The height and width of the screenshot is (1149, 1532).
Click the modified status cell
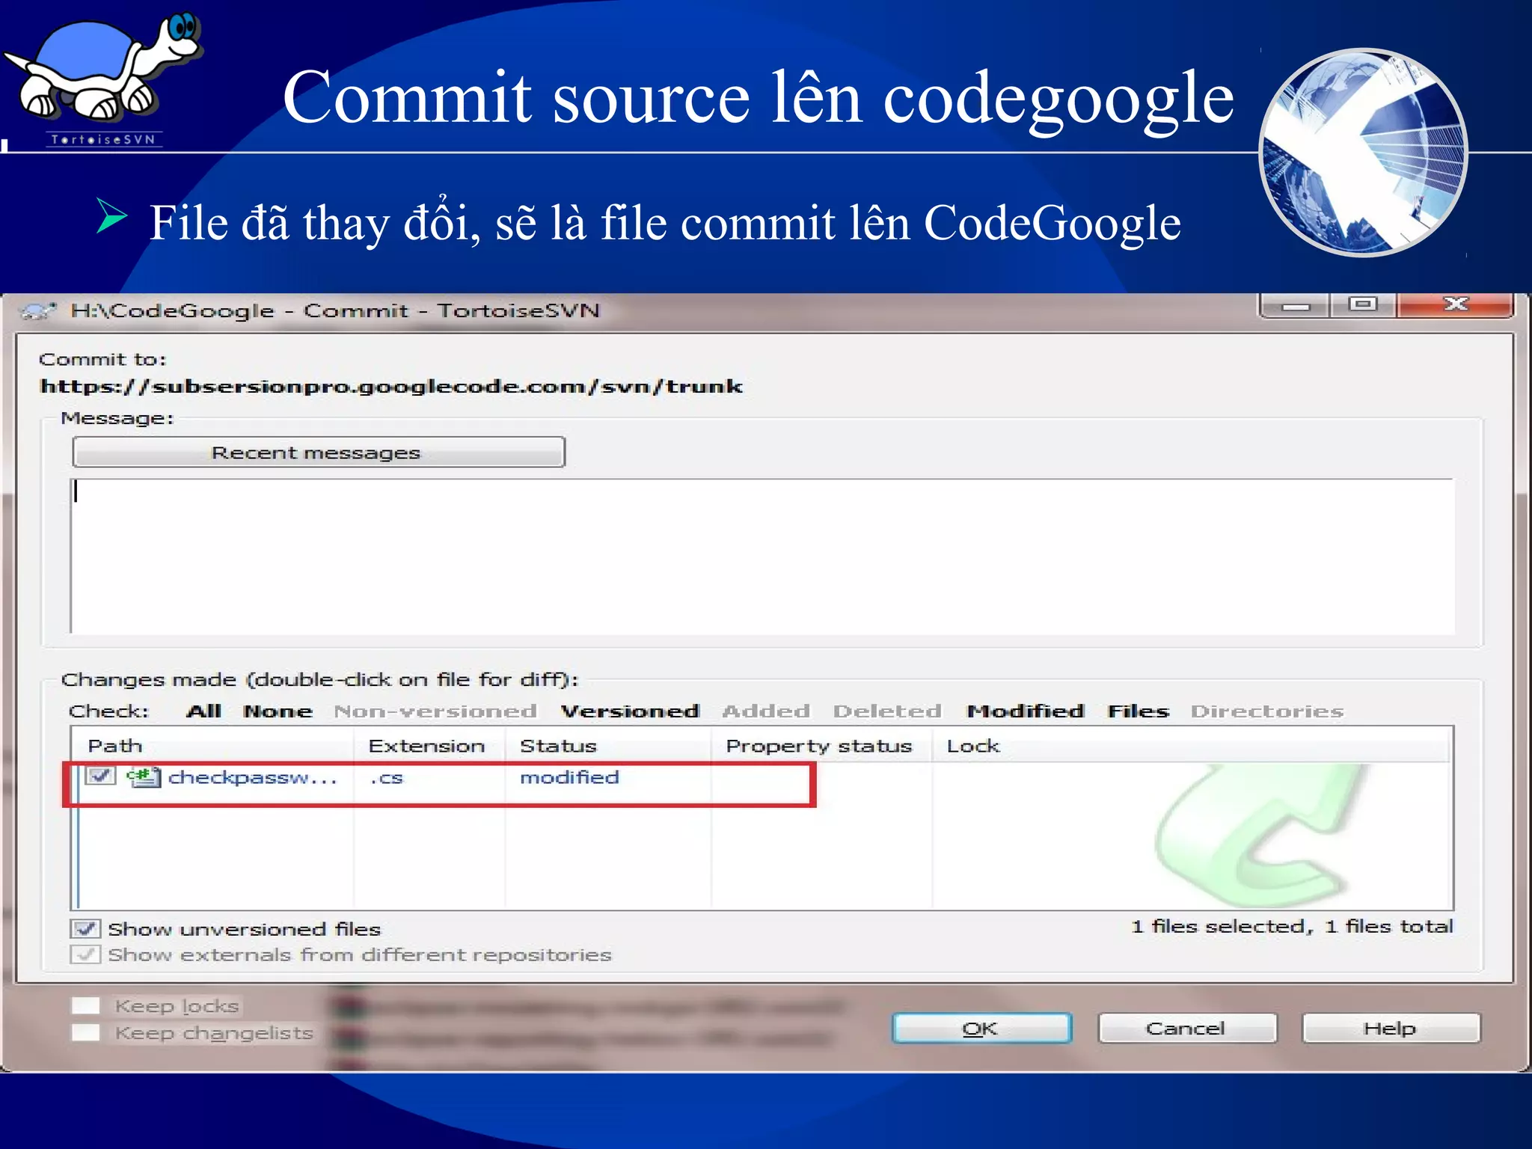[x=570, y=777]
